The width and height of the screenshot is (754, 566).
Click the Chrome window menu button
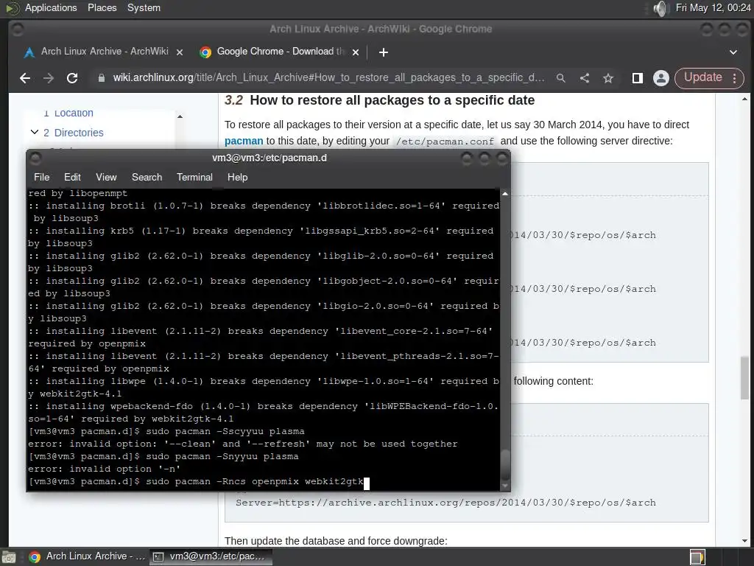(18, 29)
